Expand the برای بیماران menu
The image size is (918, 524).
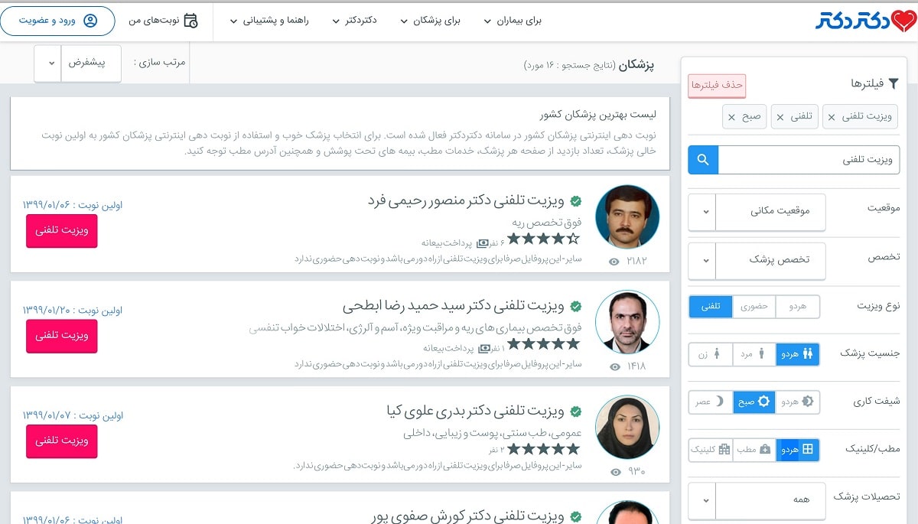pyautogui.click(x=513, y=21)
